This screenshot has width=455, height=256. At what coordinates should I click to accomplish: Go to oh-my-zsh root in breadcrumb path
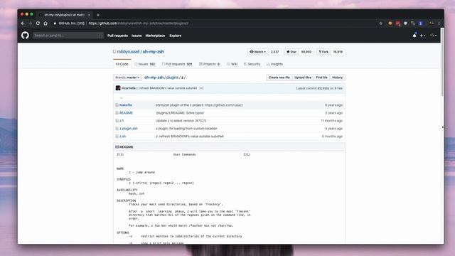point(154,78)
